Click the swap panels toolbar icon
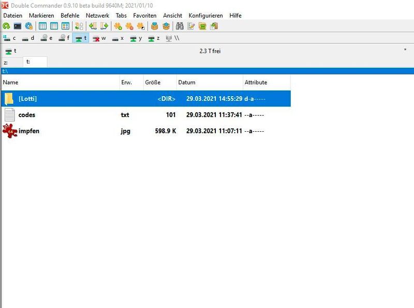Image resolution: width=414 pixels, height=308 pixels. 79,26
